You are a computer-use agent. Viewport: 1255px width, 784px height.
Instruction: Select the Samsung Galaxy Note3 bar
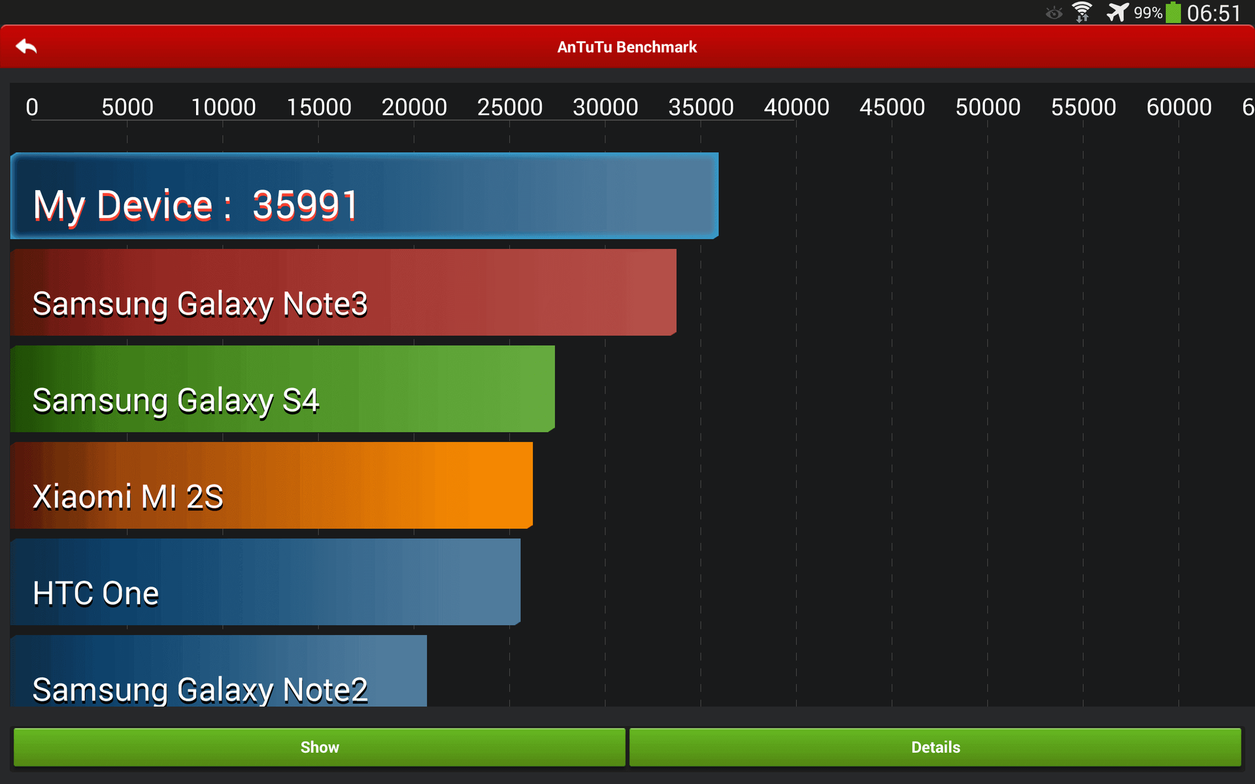pos(343,292)
